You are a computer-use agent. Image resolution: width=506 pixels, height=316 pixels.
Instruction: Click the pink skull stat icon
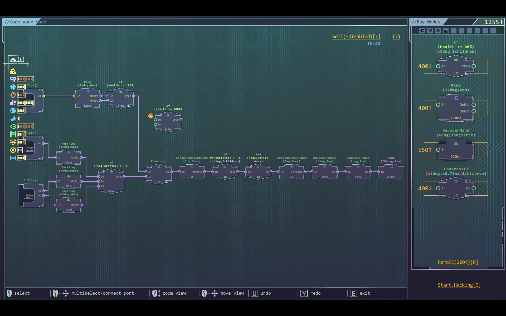pyautogui.click(x=13, y=79)
